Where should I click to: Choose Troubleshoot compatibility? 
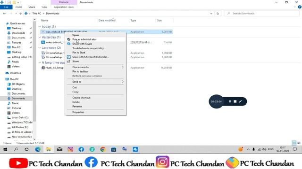(x=88, y=48)
